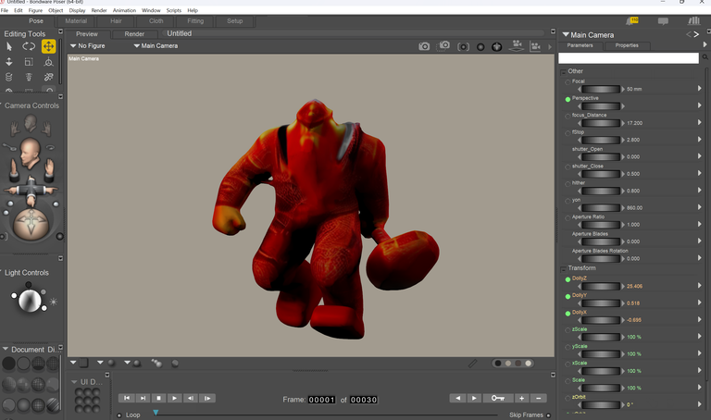Collapse the Other parameter group
Screen dimensions: 711x420
(x=563, y=72)
